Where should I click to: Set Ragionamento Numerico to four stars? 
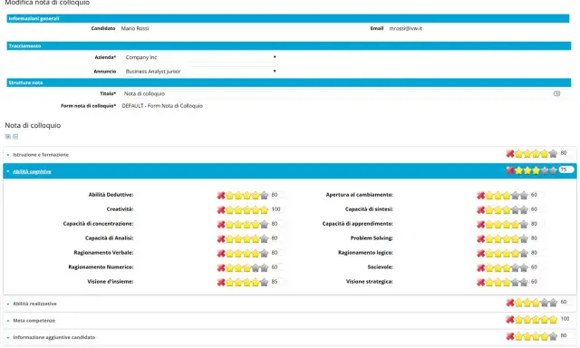pos(256,267)
